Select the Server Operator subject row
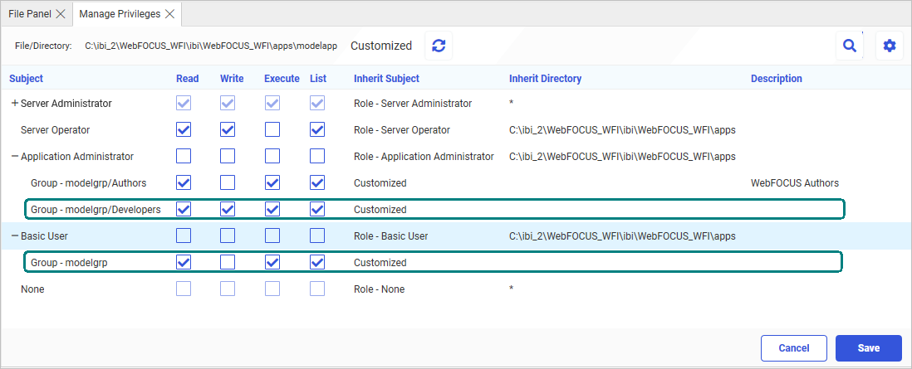 (x=56, y=130)
